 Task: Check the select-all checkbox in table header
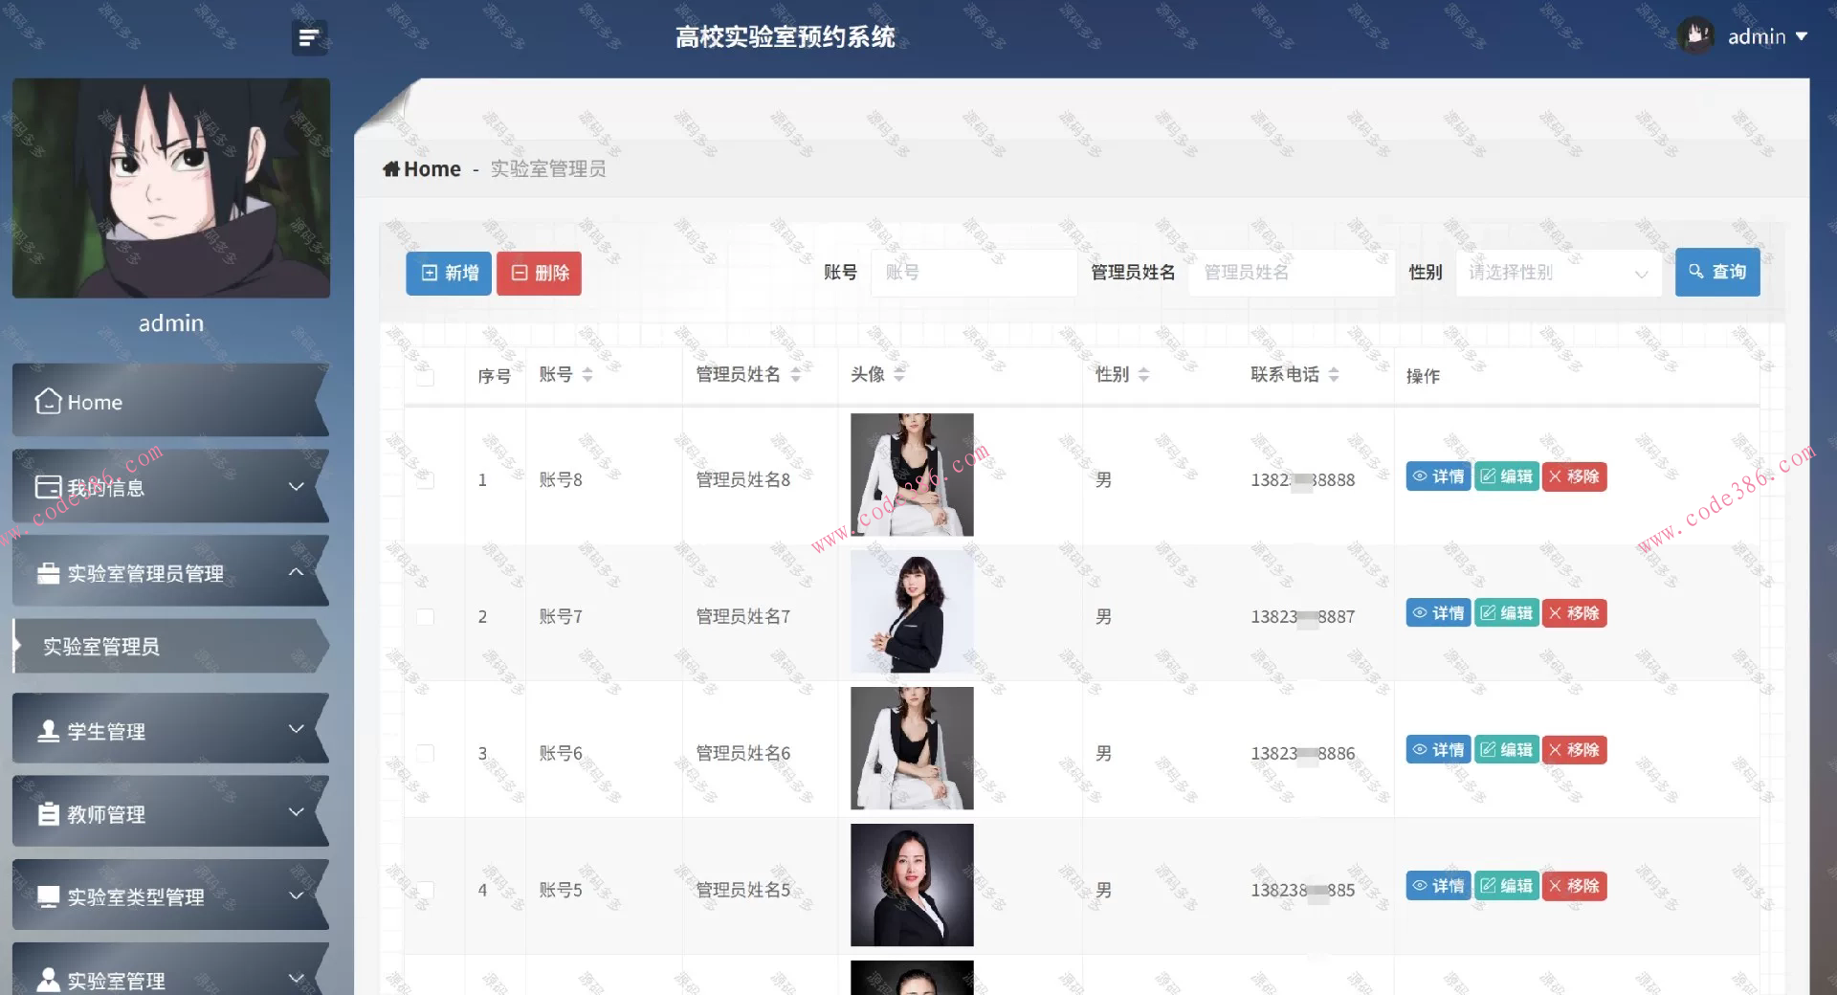426,378
